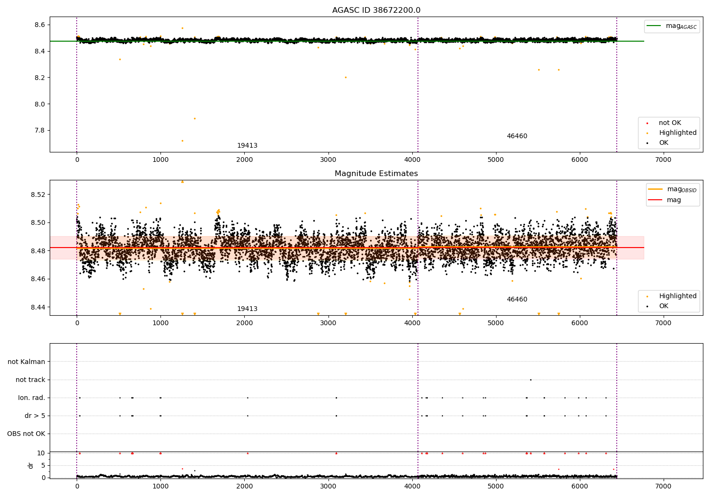Click the 'not Kalman' row label

tap(27, 362)
